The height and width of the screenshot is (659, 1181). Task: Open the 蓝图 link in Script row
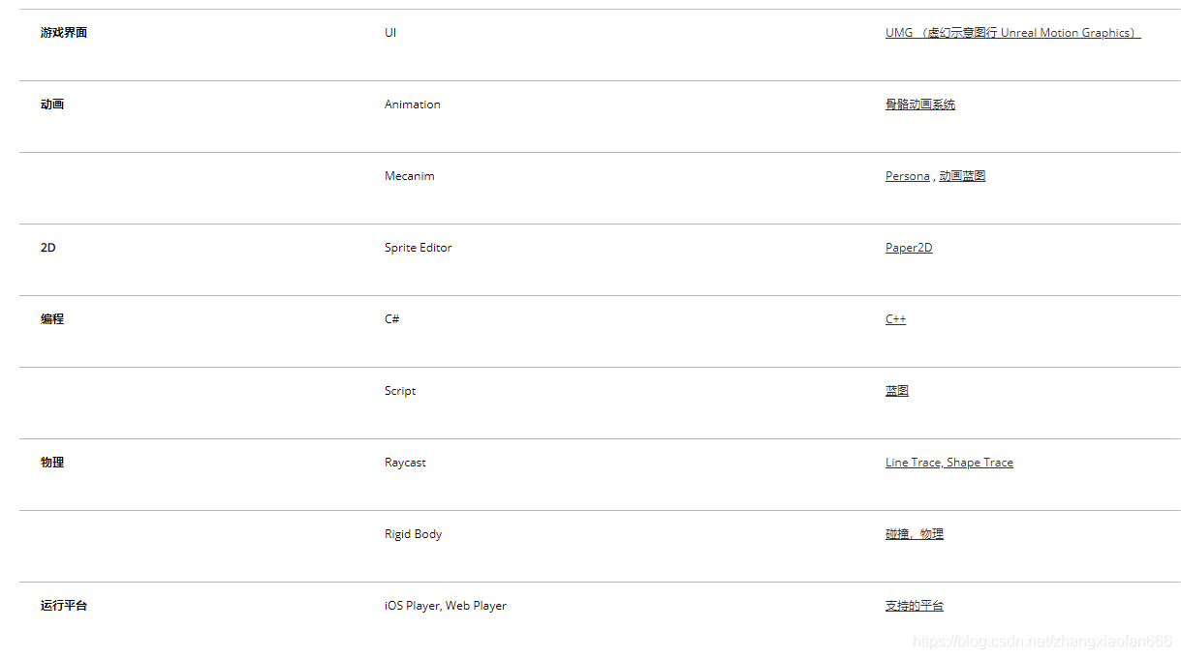click(897, 391)
